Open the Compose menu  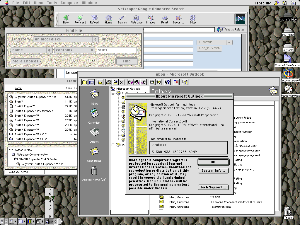coord(69,3)
